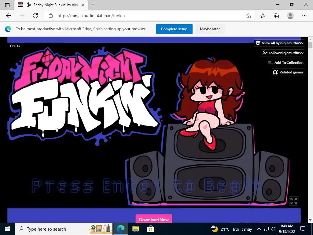The width and height of the screenshot is (313, 235).
Task: Toggle fullscreen for the game
Action: 294,201
